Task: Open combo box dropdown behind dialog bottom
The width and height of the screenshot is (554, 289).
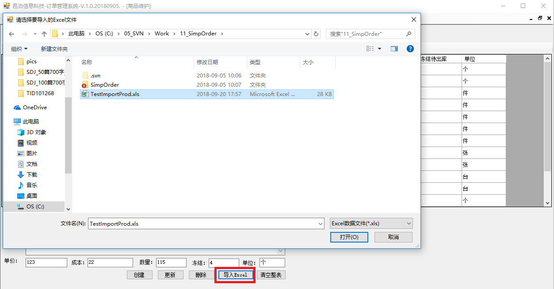Action: [281, 251]
